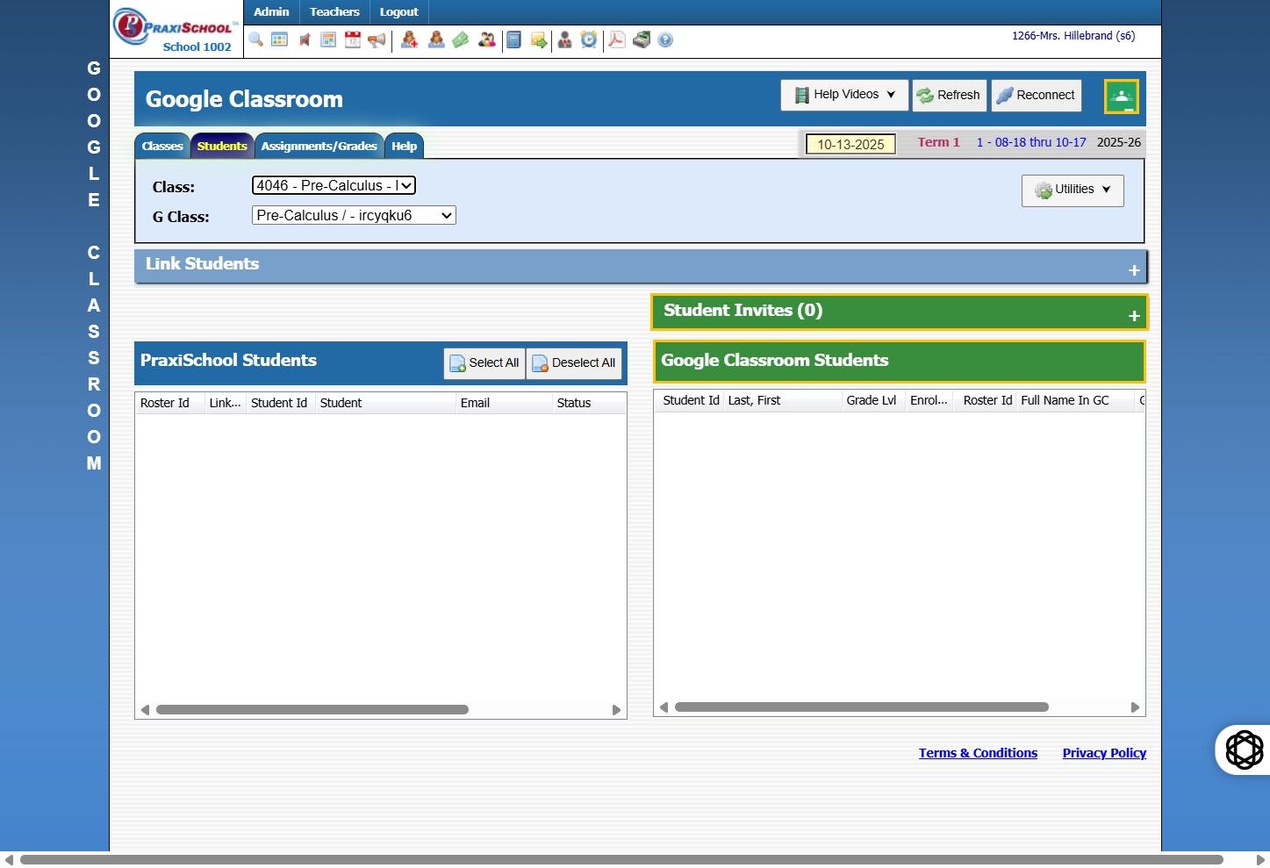
Task: Open the G Class dropdown Pre-Calculus ircyqku6
Action: [x=354, y=215]
